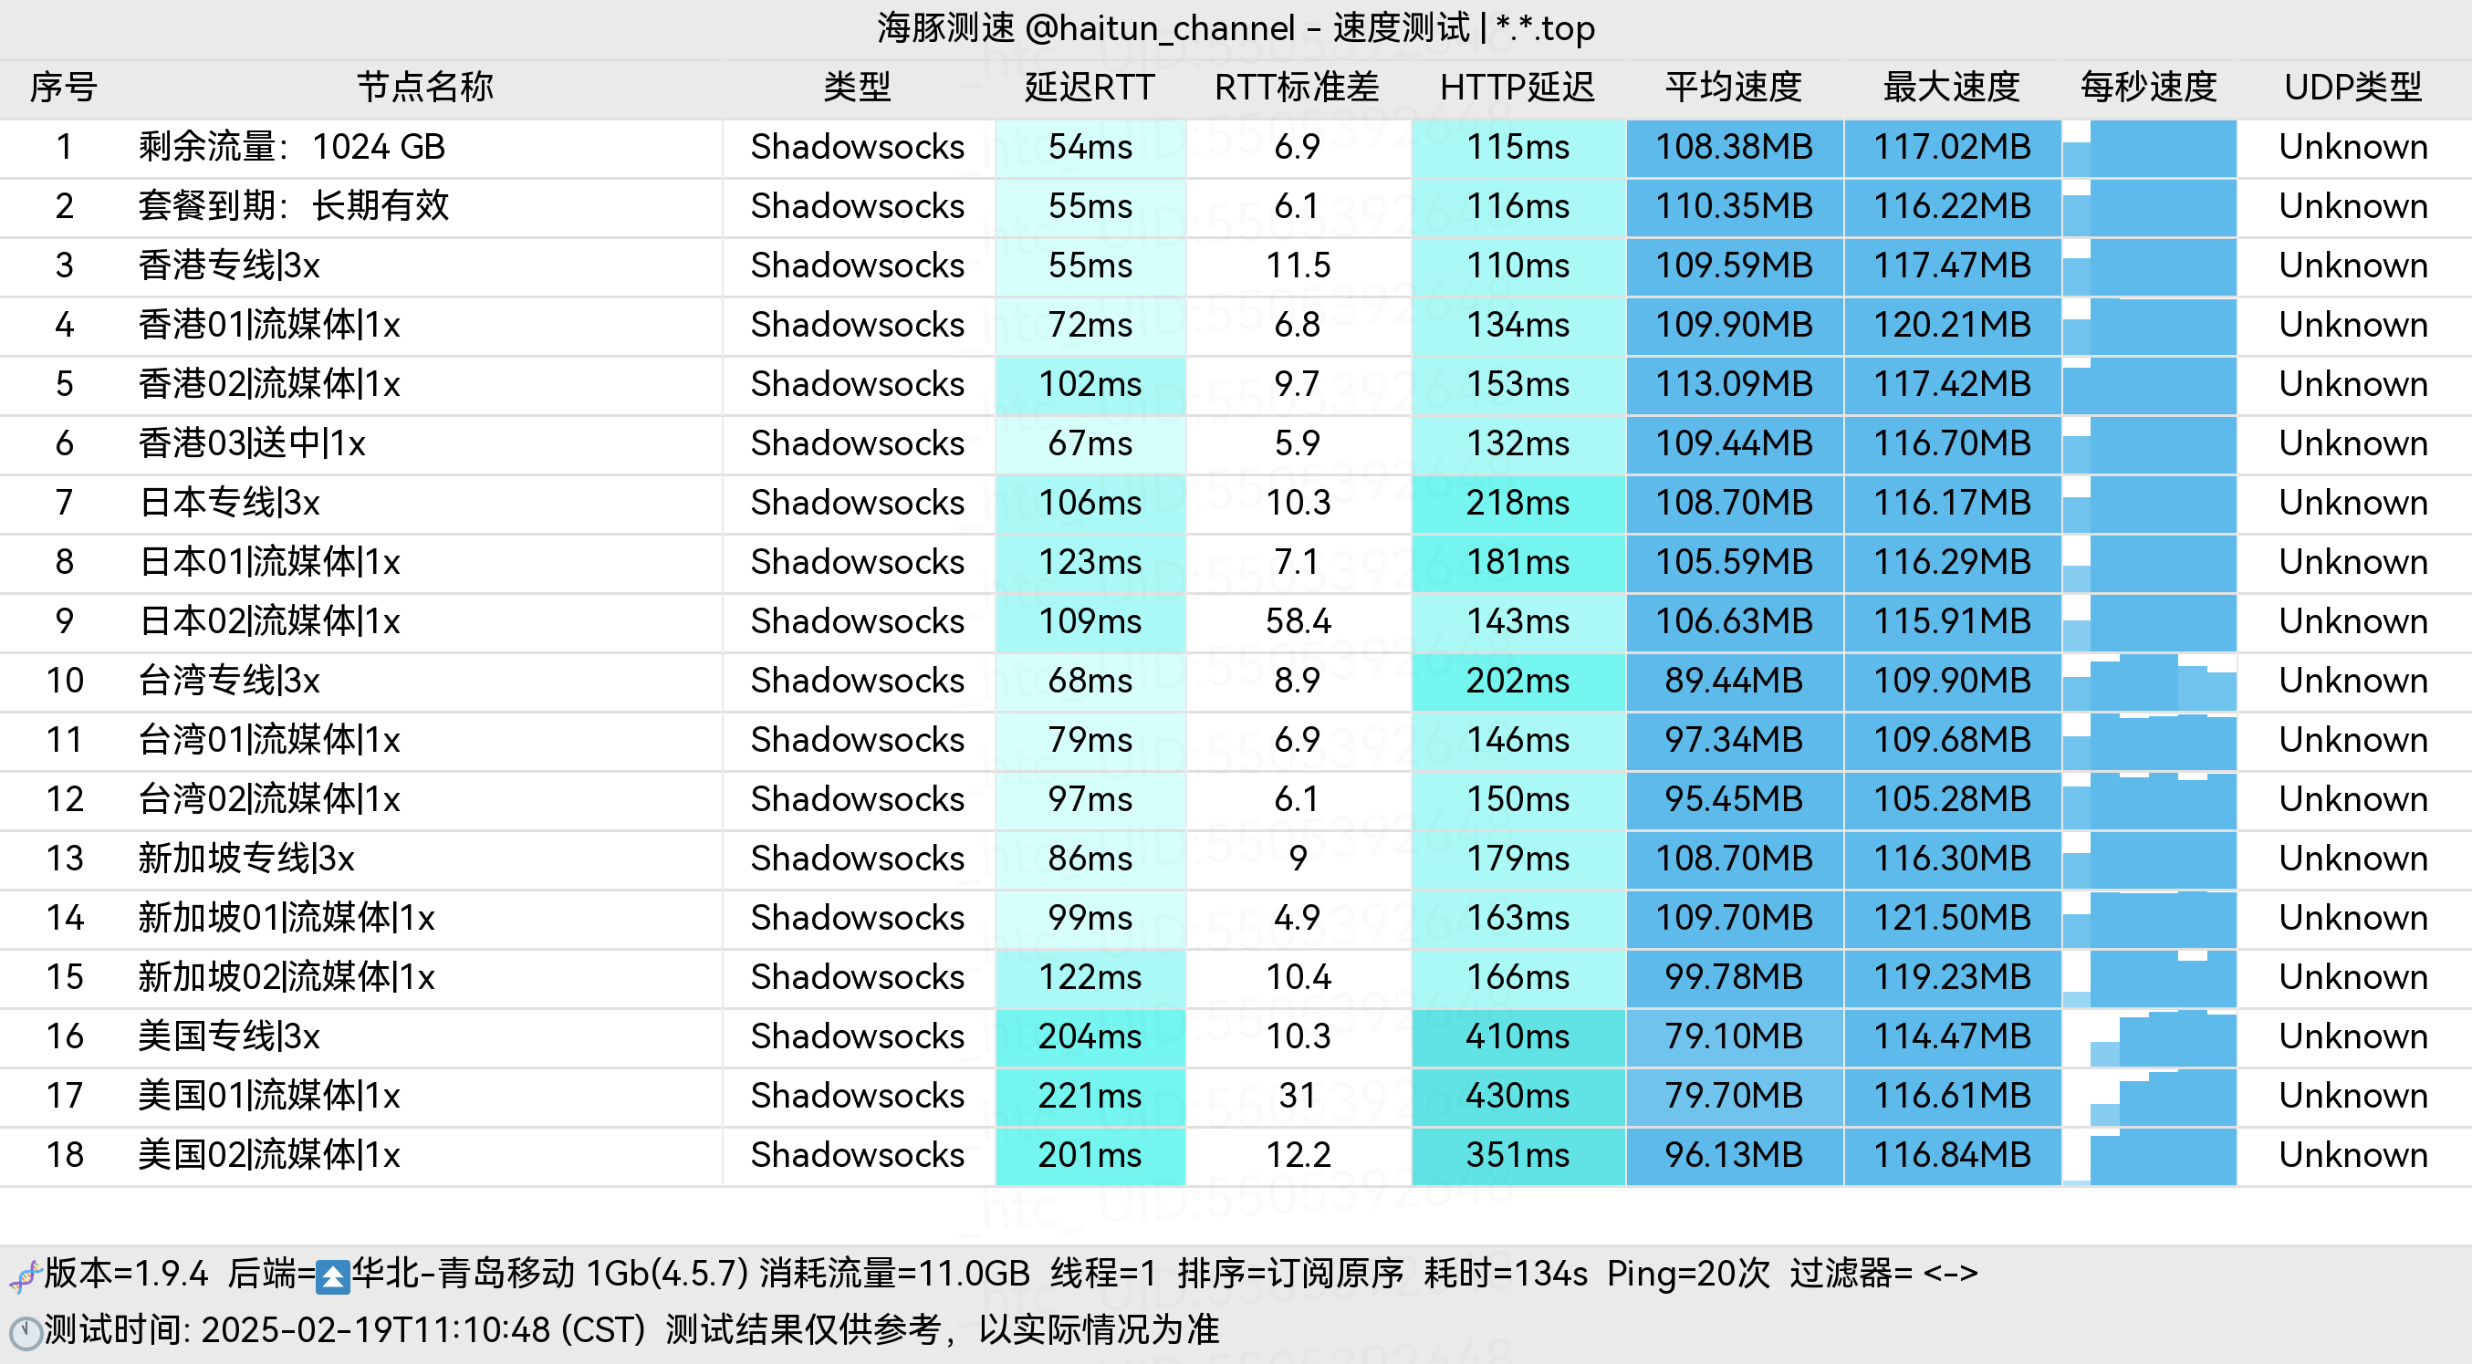Click the 121.50MB max speed cell
2472x1364 pixels.
pos(1953,918)
